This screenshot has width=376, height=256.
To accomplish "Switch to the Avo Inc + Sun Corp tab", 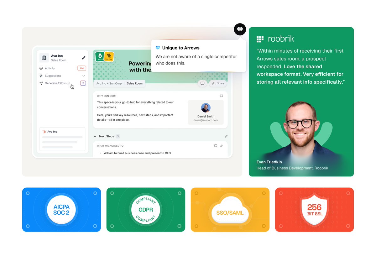I will (x=109, y=83).
